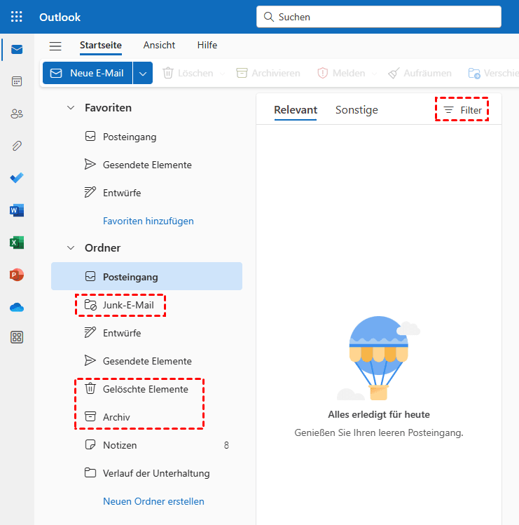The image size is (519, 525).
Task: Open OneDrive cloud icon
Action: click(x=17, y=307)
